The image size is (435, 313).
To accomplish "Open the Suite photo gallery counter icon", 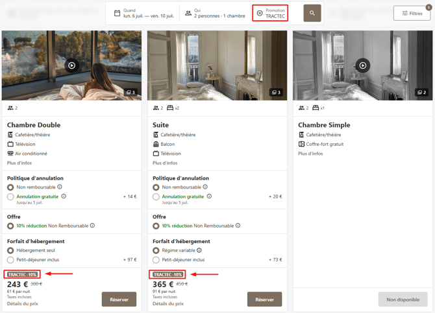I will tap(276, 92).
